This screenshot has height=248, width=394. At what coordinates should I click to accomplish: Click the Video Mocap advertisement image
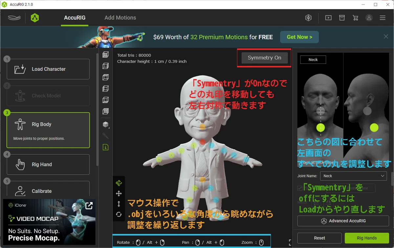tap(49, 222)
